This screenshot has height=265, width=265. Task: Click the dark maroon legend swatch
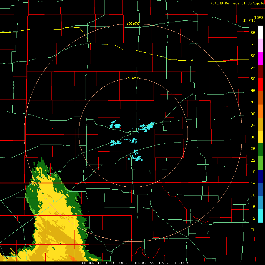point(260,72)
